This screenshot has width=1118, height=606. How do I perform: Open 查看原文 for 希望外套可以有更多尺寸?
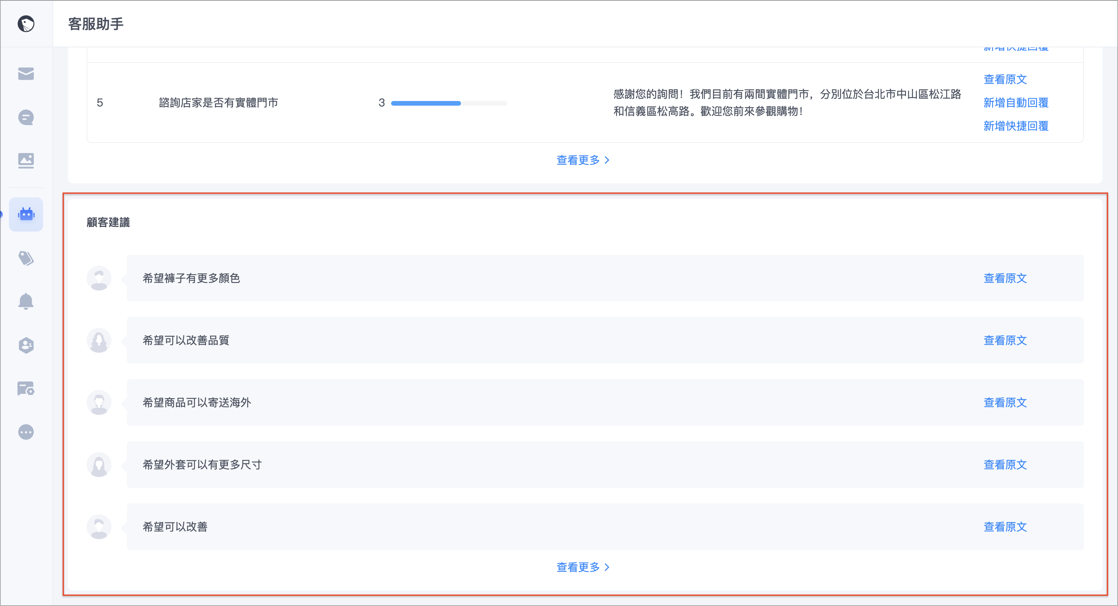tap(1005, 465)
